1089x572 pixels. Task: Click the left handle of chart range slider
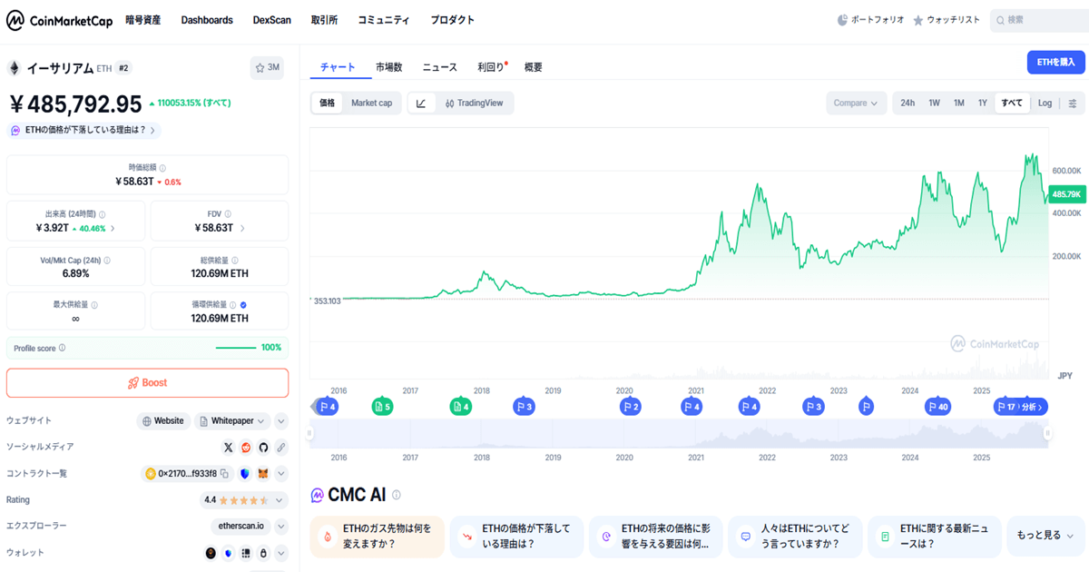309,434
